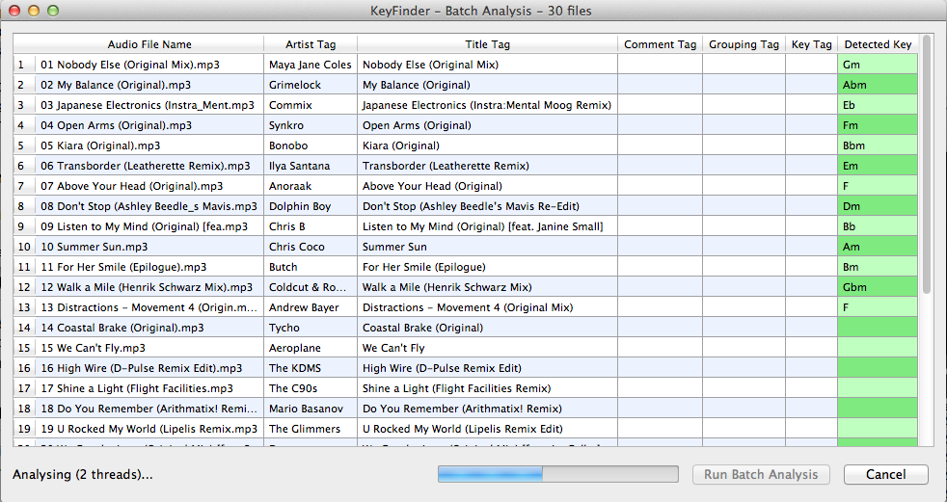Click the Comment Tag column header
The height and width of the screenshot is (502, 947).
pos(661,44)
